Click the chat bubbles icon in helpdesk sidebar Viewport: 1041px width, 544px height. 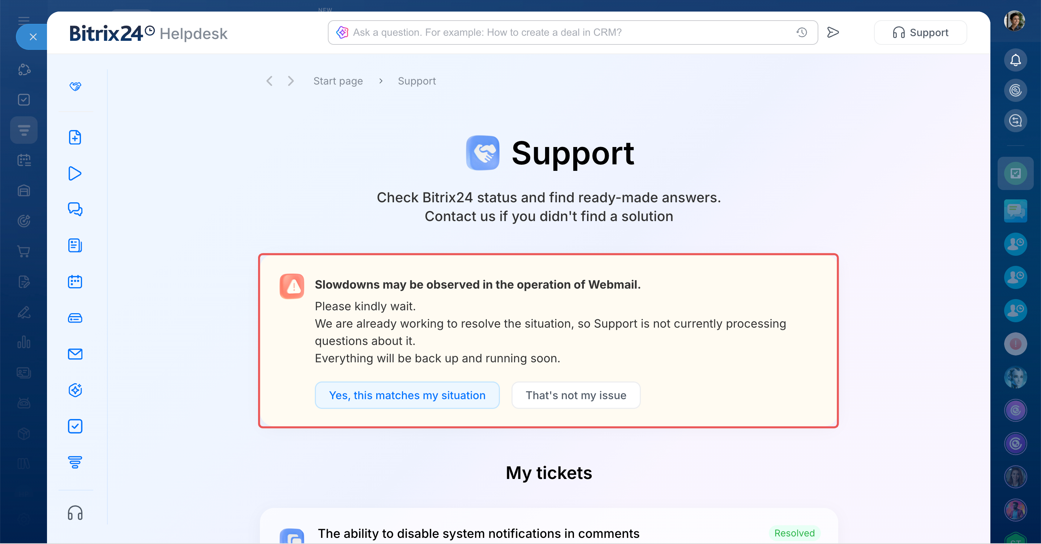point(75,209)
